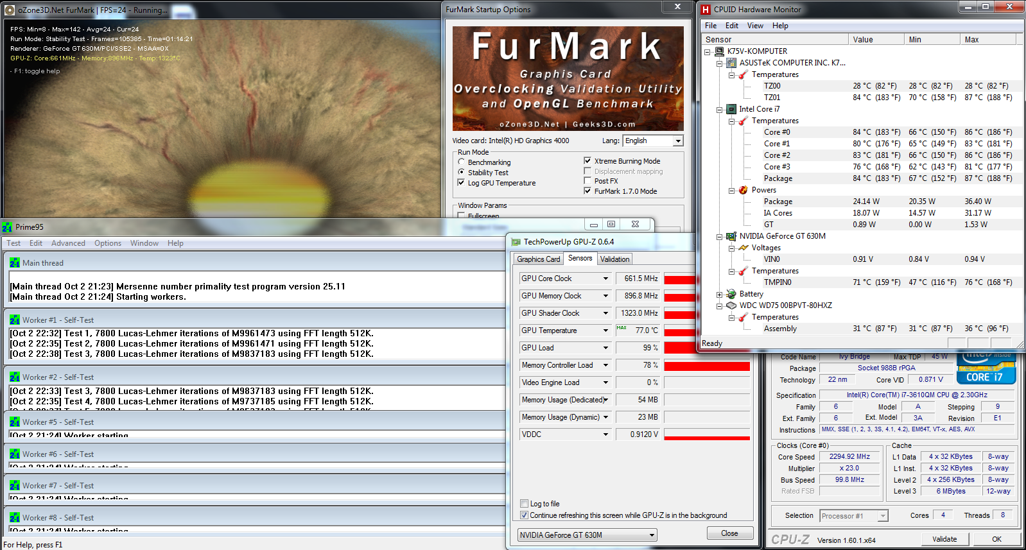Click the Max column header
1026x550 pixels.
click(988, 40)
